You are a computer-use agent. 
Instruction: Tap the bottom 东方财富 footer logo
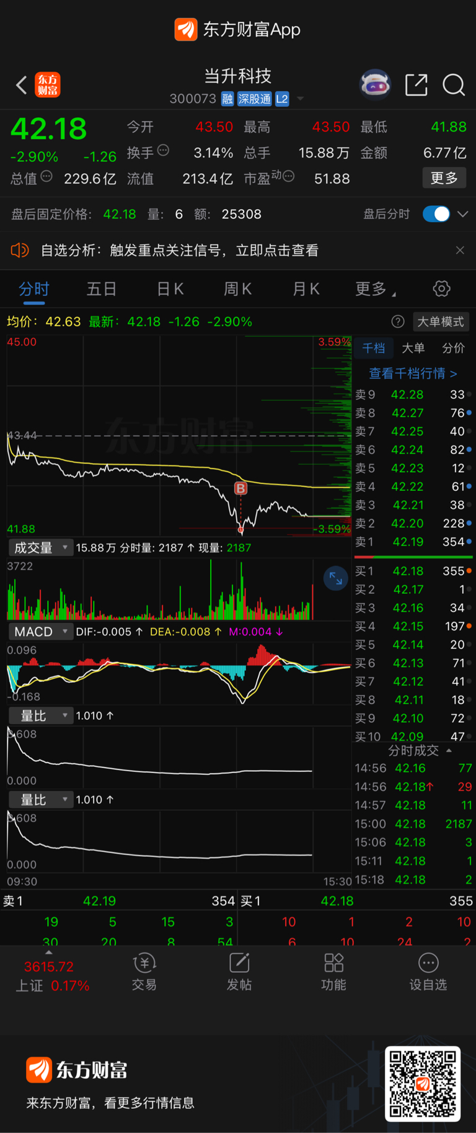[x=77, y=1070]
